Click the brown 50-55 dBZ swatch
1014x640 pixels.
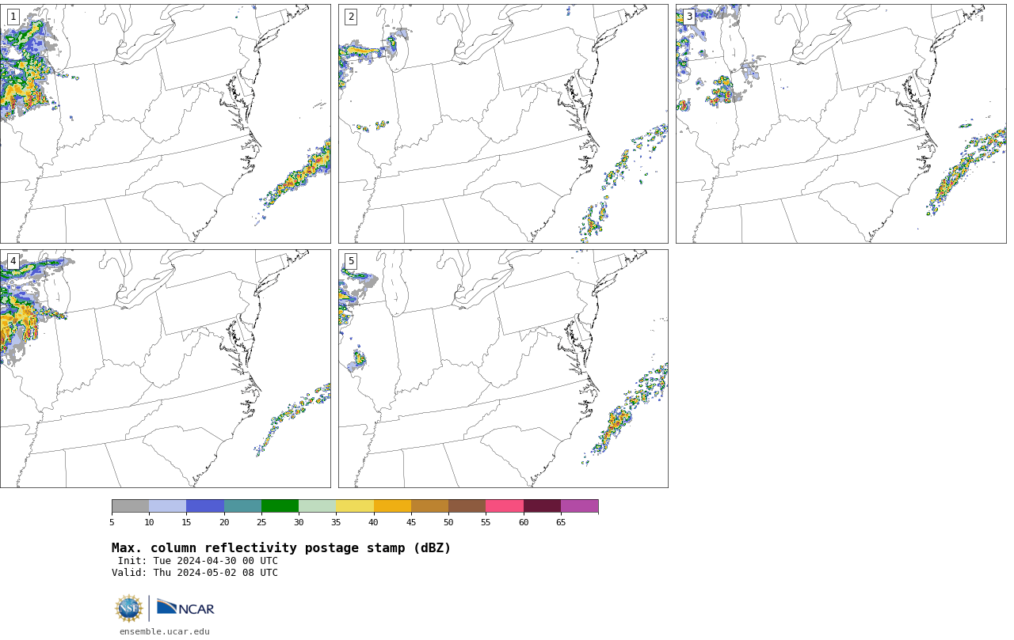(467, 506)
